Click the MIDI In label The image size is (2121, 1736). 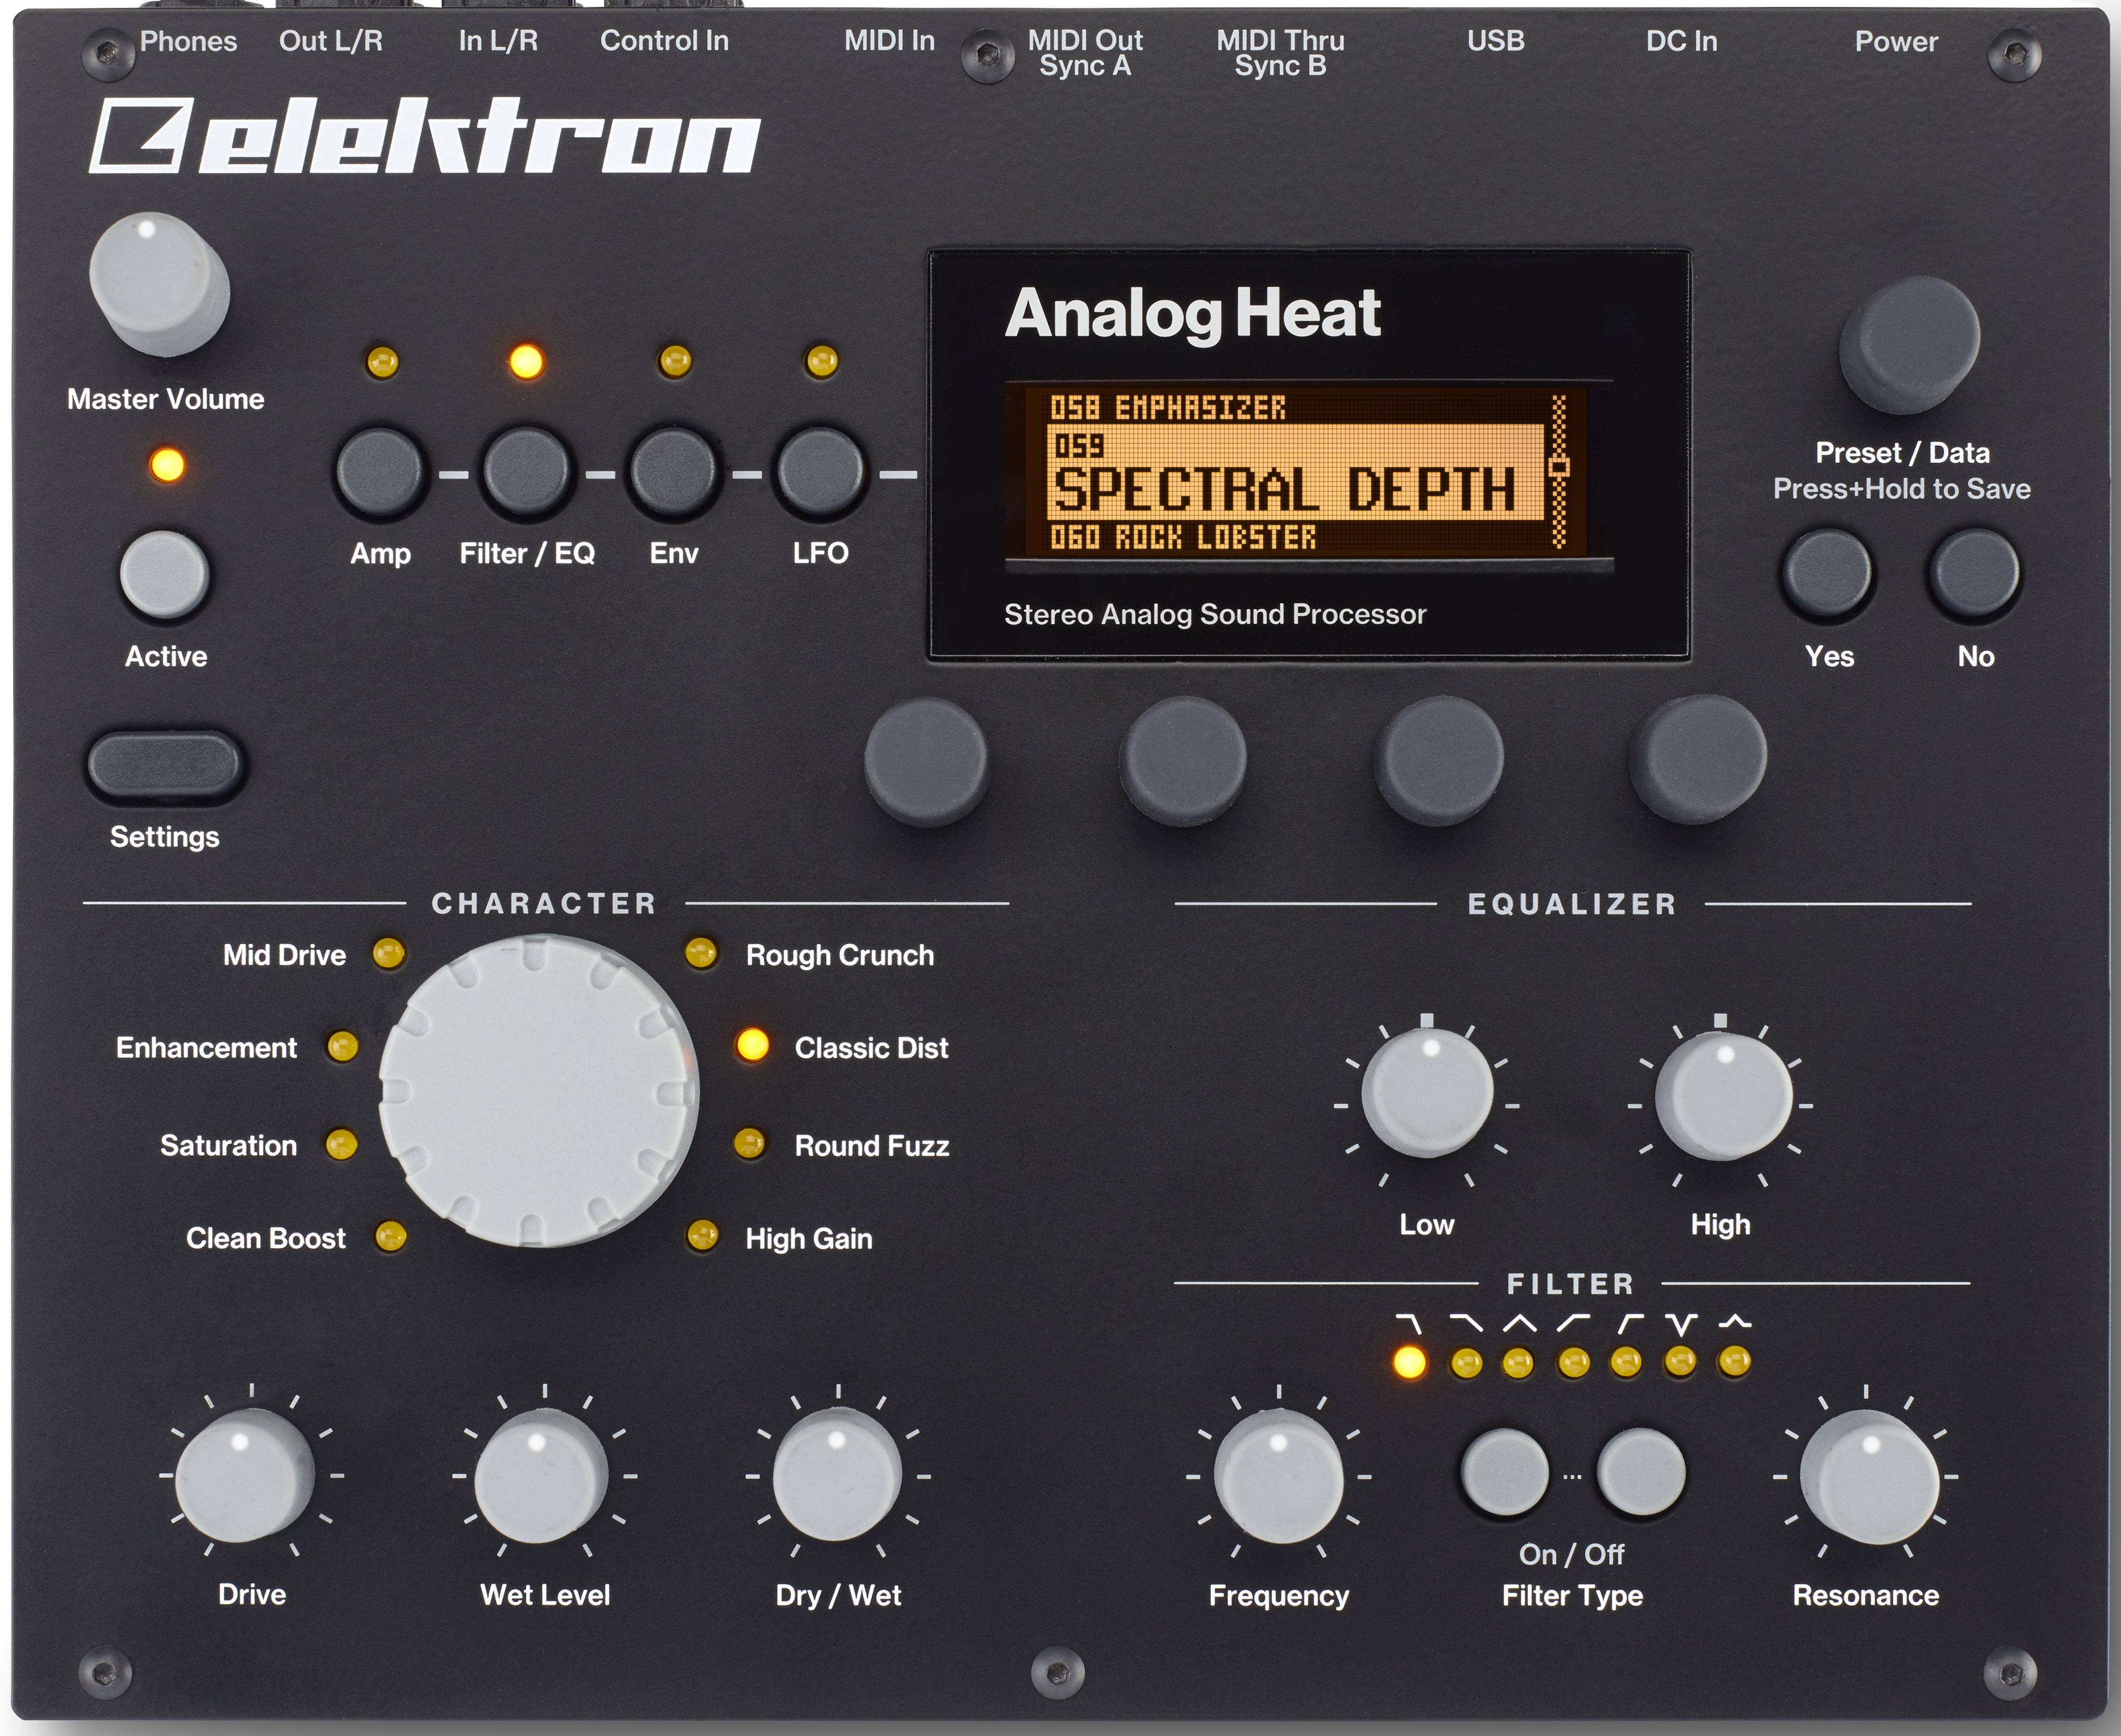[x=889, y=41]
